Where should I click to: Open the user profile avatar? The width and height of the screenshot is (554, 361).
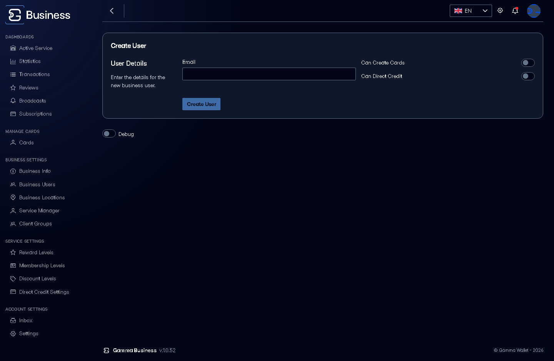(534, 11)
